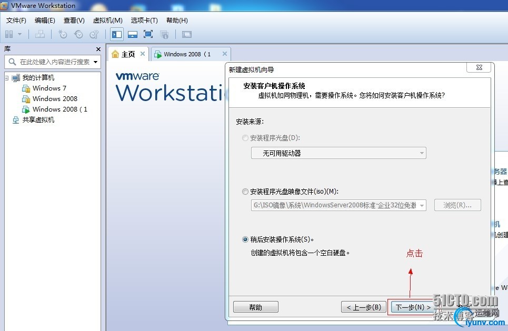The width and height of the screenshot is (508, 331).
Task: Click the Windows 7 VM icon
Action: pos(26,88)
